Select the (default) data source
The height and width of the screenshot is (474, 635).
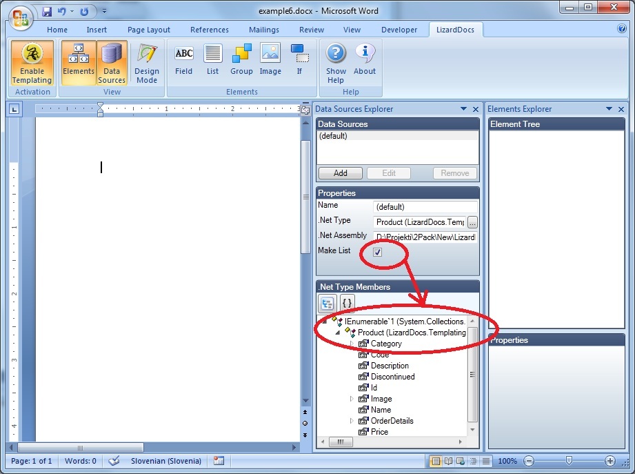click(x=397, y=136)
